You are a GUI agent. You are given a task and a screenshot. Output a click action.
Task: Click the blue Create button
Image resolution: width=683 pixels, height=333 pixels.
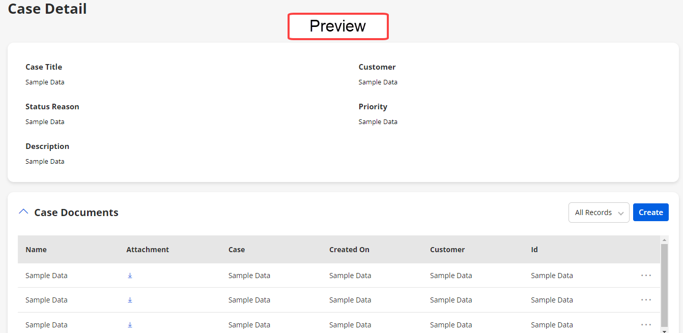[650, 213]
